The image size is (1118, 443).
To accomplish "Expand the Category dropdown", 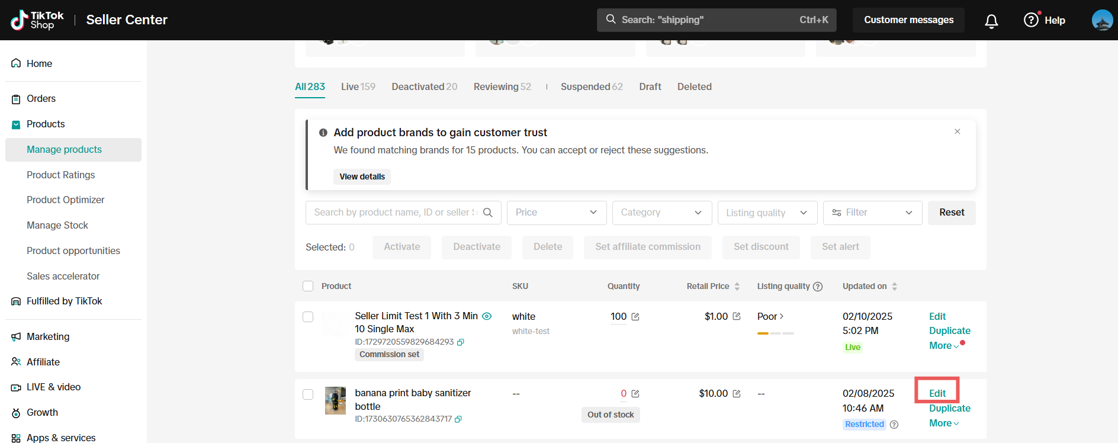I will click(x=661, y=213).
